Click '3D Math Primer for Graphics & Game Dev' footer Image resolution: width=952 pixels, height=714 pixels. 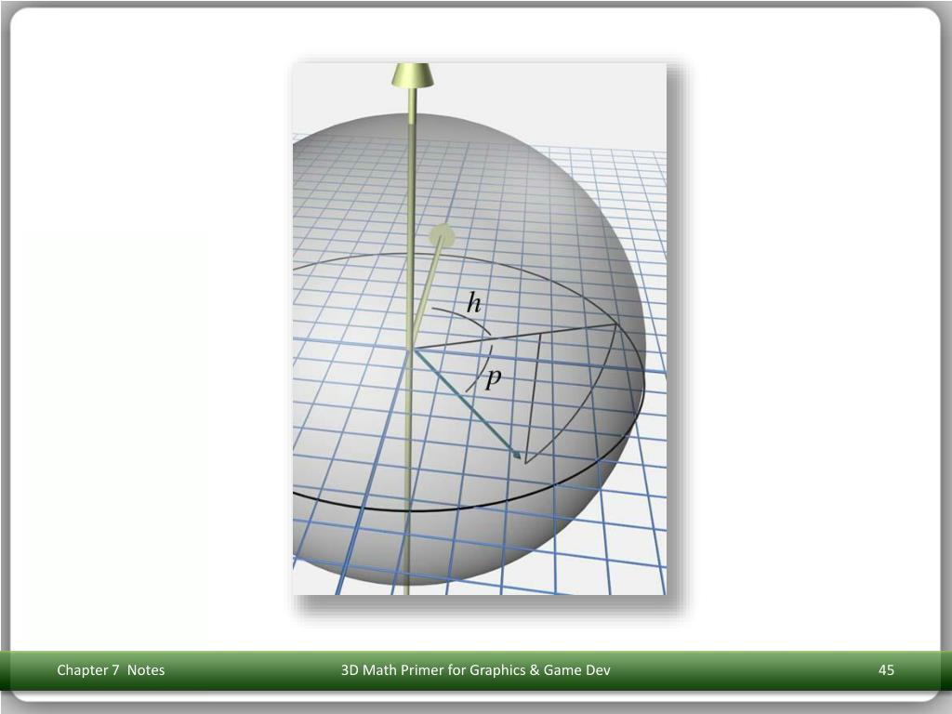pyautogui.click(x=475, y=670)
